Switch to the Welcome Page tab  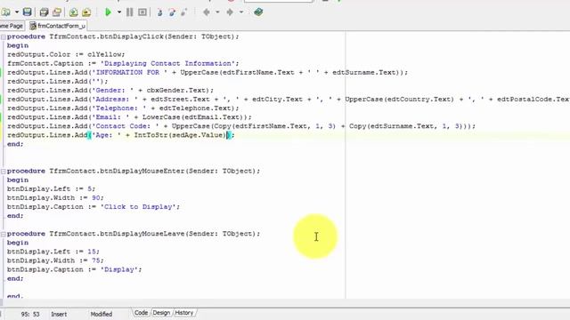tap(12, 26)
